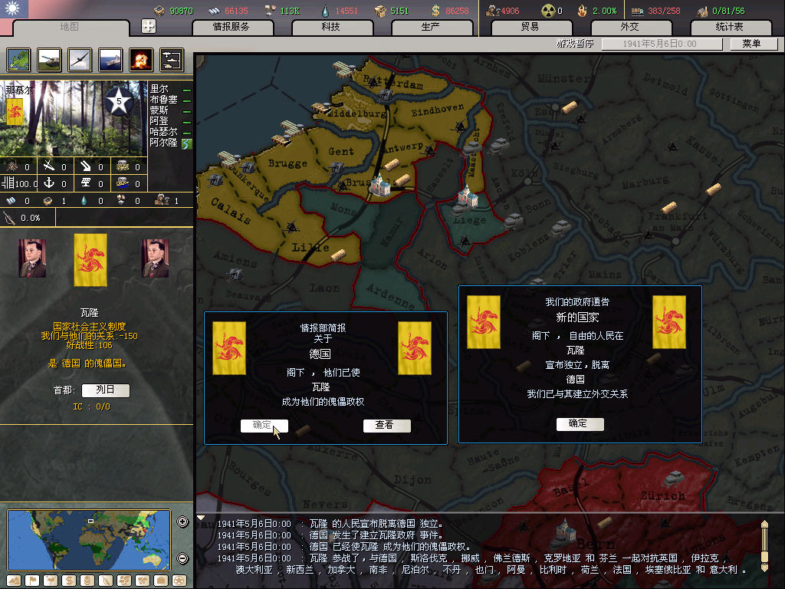The width and height of the screenshot is (785, 589).
Task: Open the 贸易 tab
Action: pos(530,27)
